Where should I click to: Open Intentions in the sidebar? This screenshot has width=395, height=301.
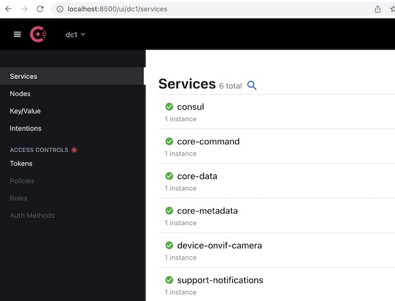coord(26,128)
